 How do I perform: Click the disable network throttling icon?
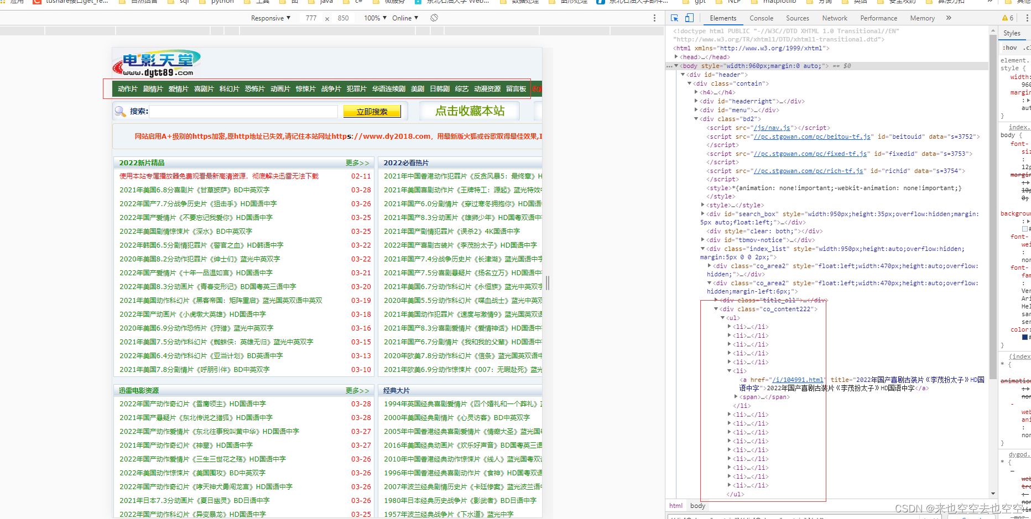[x=434, y=18]
